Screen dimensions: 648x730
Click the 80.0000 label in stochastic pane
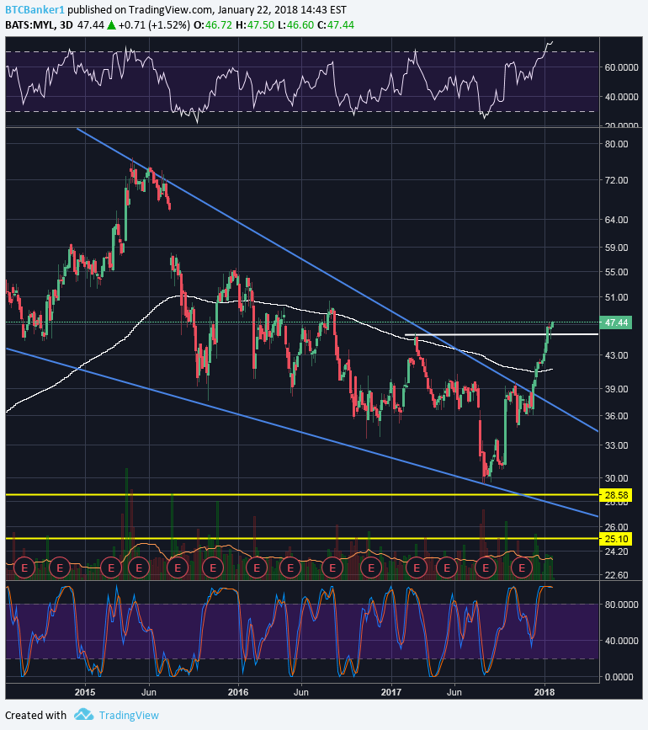[621, 605]
